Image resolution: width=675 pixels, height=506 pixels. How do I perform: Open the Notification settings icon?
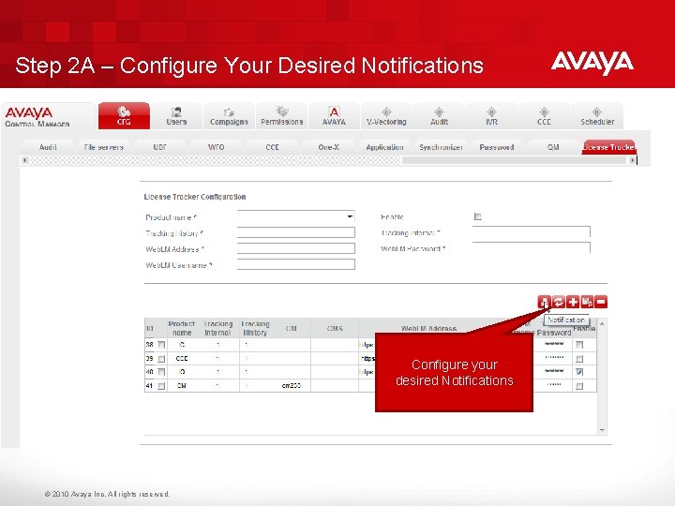pyautogui.click(x=544, y=302)
